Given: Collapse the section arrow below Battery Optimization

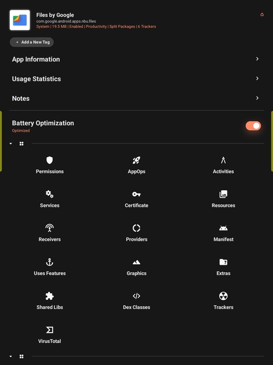Looking at the screenshot, I should 11,143.
